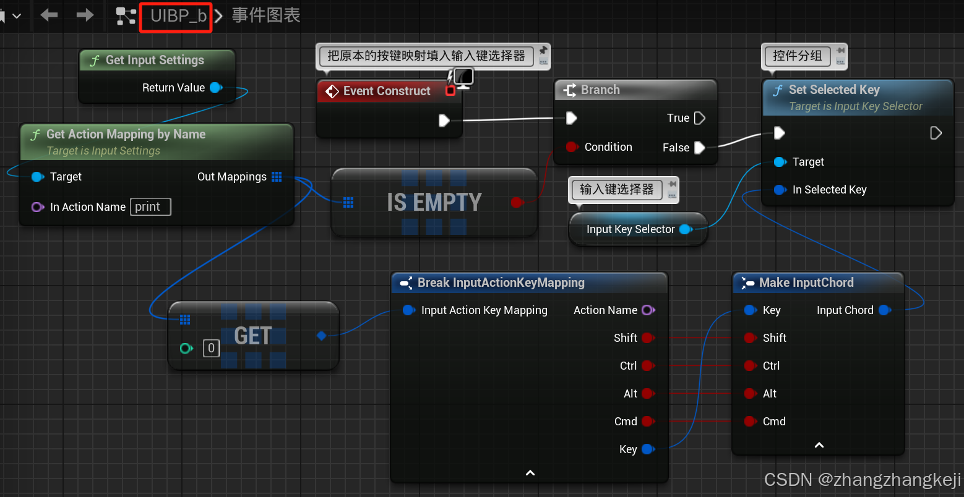The width and height of the screenshot is (964, 497).
Task: Click Set Selected Key exec output pin
Action: point(936,133)
